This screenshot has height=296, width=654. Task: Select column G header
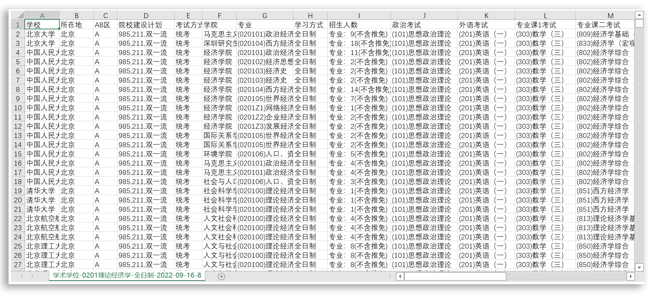pyautogui.click(x=265, y=15)
